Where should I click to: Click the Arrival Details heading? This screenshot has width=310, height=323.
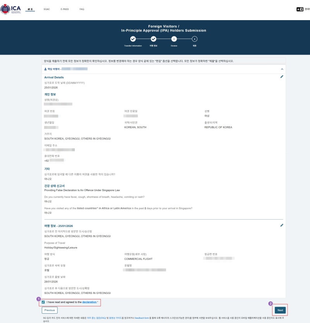point(54,77)
